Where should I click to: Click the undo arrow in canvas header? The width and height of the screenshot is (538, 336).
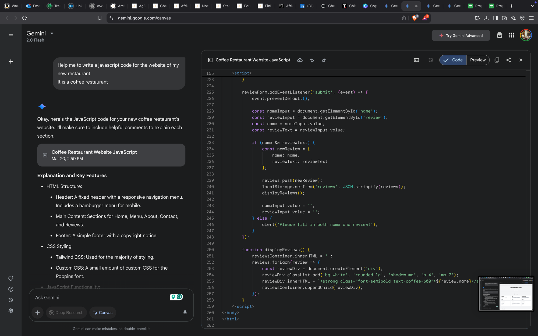tap(312, 60)
